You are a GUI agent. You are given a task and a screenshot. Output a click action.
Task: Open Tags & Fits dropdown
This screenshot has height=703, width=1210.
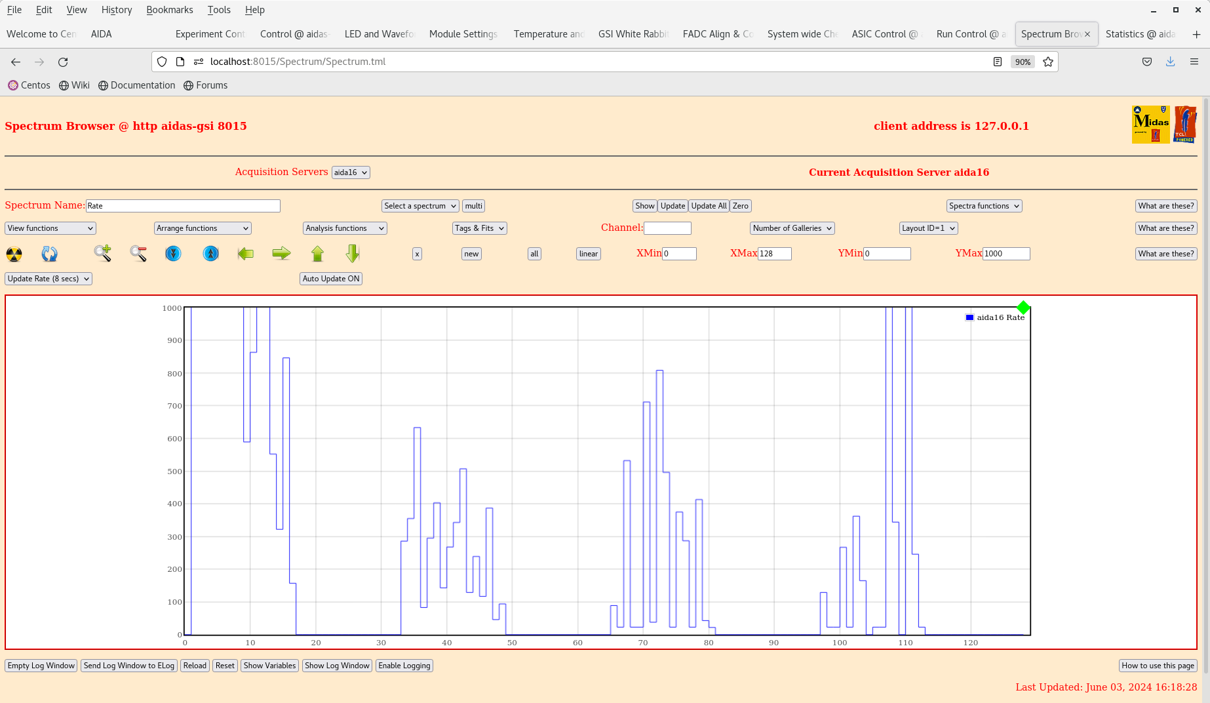[480, 228]
